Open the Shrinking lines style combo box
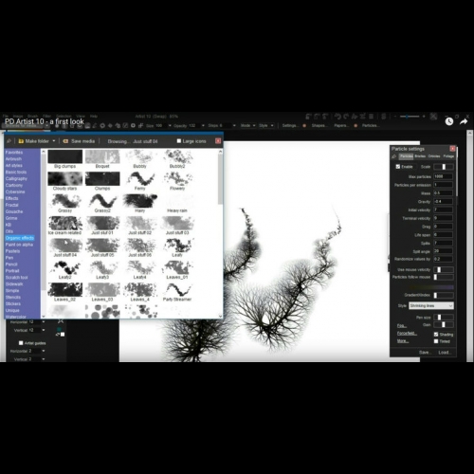 click(431, 305)
